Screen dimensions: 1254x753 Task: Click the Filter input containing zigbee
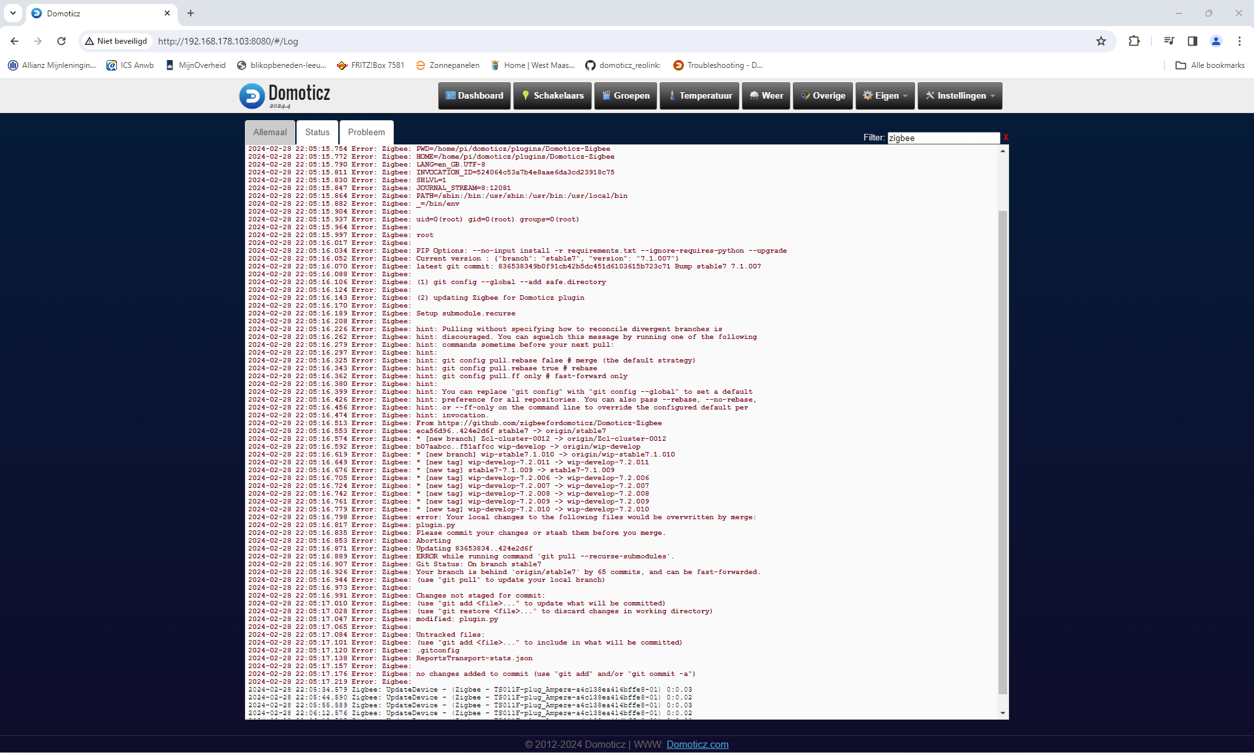tap(943, 138)
